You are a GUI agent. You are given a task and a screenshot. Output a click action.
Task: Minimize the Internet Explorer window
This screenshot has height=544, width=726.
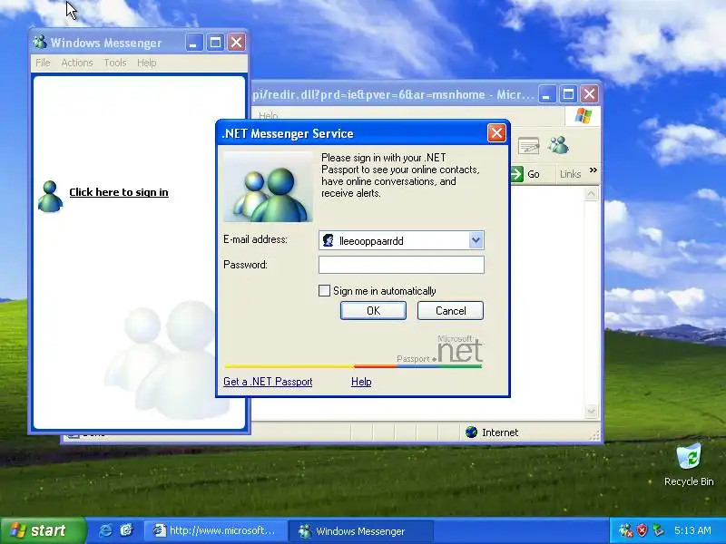point(547,94)
